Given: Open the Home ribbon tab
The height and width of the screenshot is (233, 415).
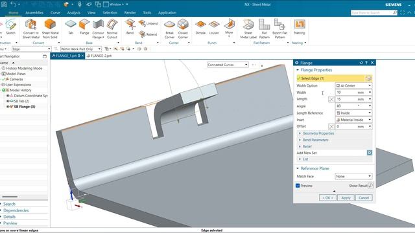Looking at the screenshot, I should click(x=13, y=13).
